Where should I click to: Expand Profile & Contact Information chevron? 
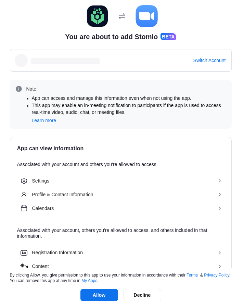pyautogui.click(x=220, y=195)
